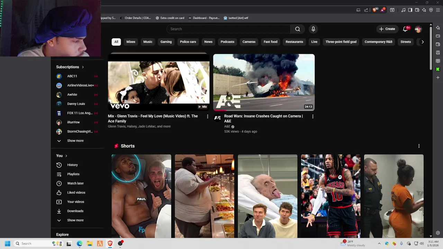The width and height of the screenshot is (443, 249).
Task: Open sidebar settings gear at the bottom
Action: pos(438,233)
